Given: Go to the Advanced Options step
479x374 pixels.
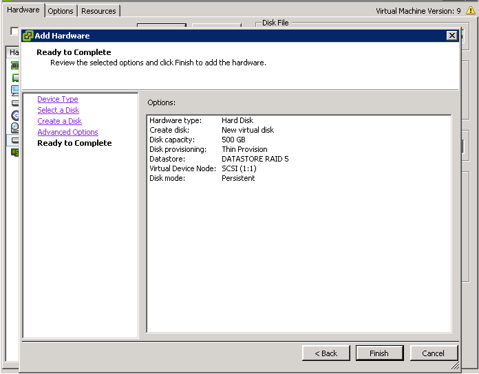Looking at the screenshot, I should pos(67,132).
